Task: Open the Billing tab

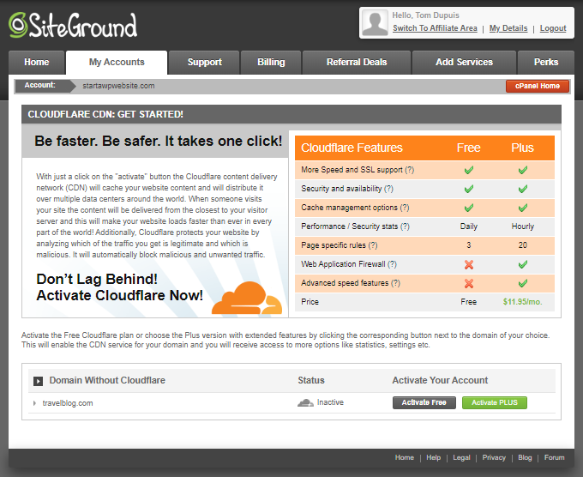Action: 271,62
